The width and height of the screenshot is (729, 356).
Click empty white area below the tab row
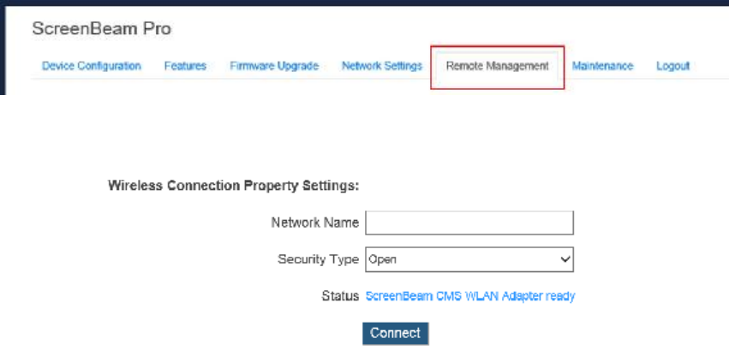(365, 130)
